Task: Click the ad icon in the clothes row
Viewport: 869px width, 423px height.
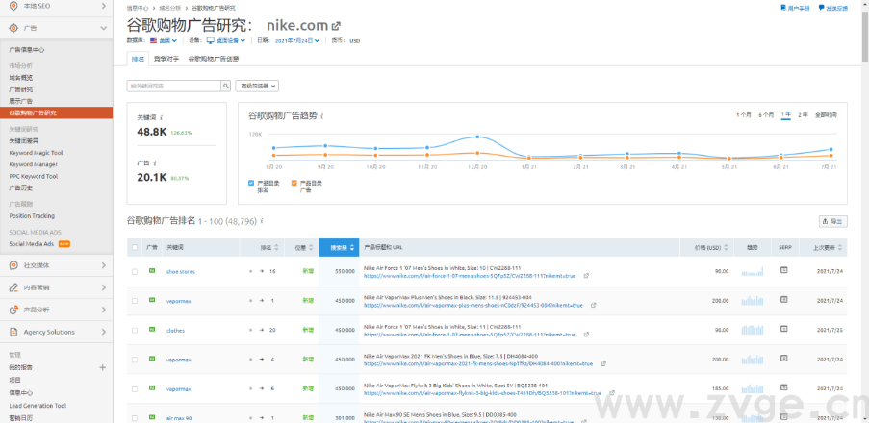Action: tap(151, 330)
